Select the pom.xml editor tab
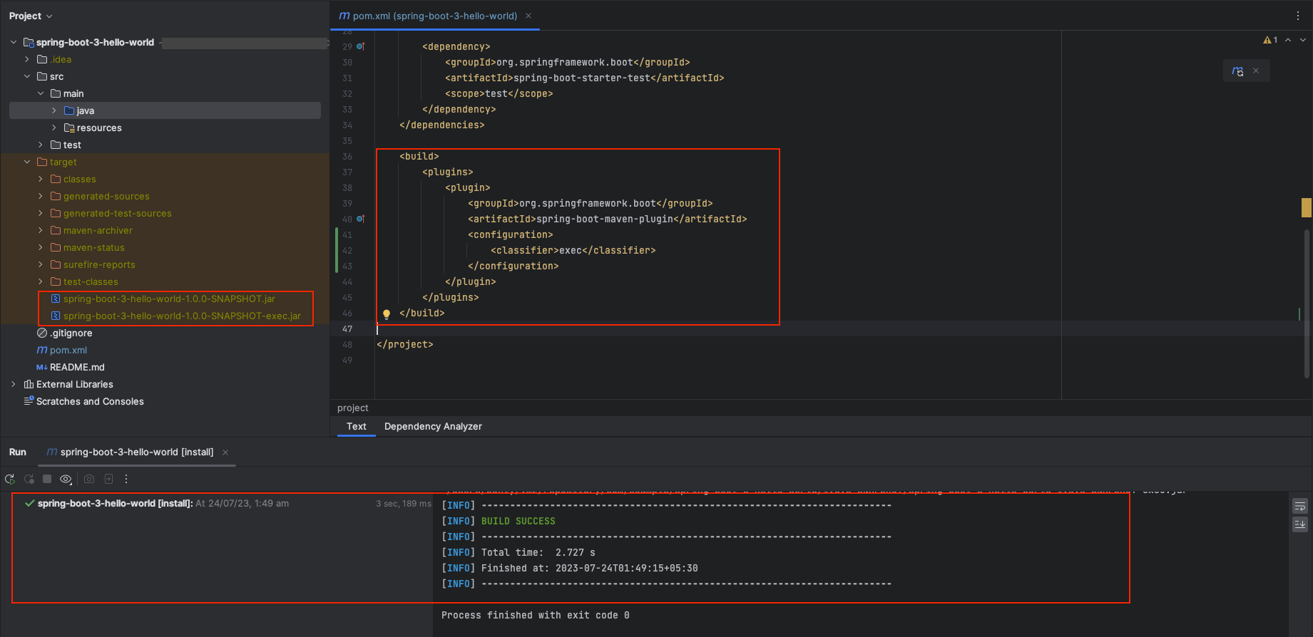 click(x=435, y=16)
